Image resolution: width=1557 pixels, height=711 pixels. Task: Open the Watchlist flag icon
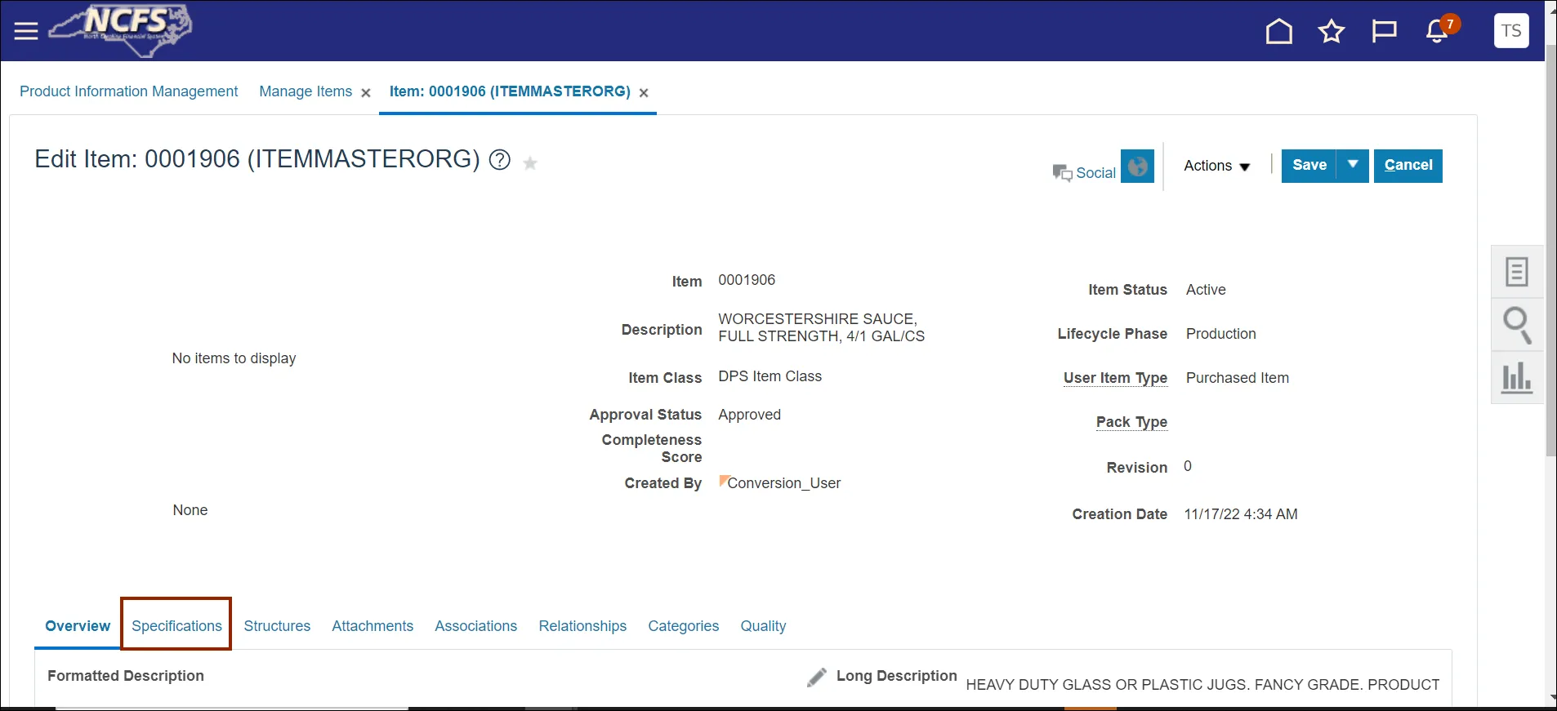pos(1384,31)
